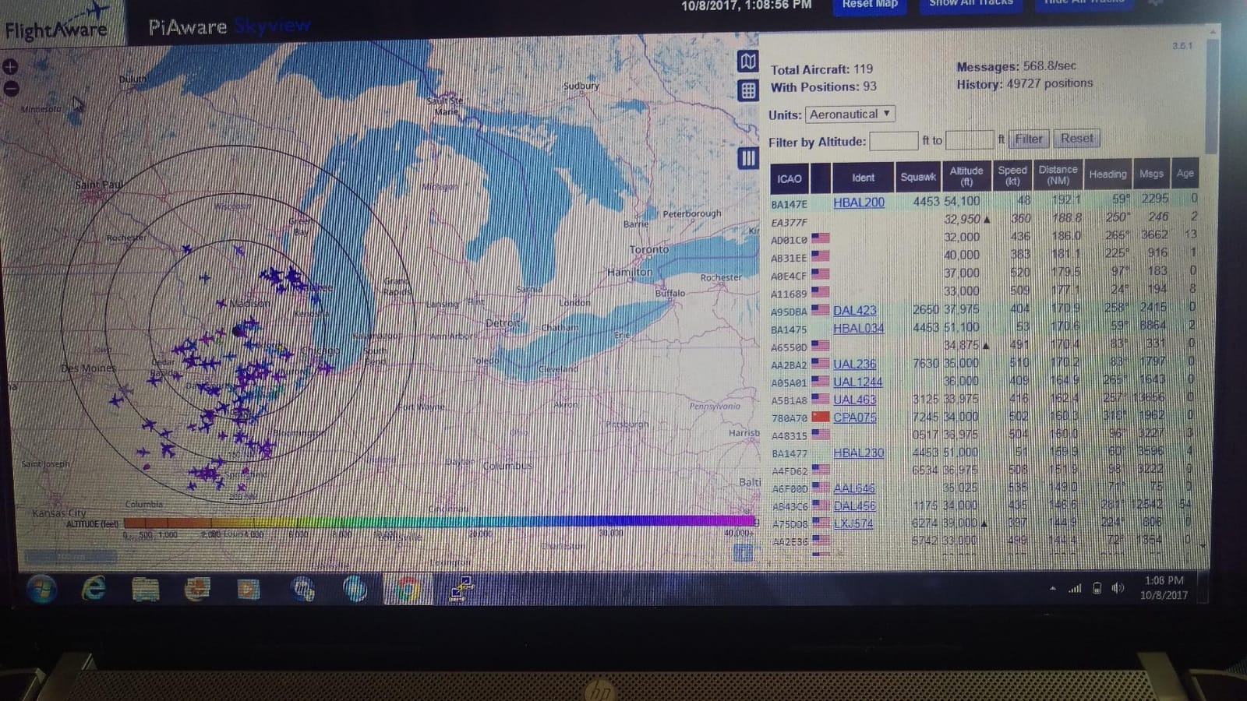
Task: Open CPA075 flight link
Action: tap(855, 417)
